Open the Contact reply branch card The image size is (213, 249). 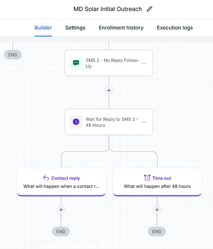pos(61,182)
